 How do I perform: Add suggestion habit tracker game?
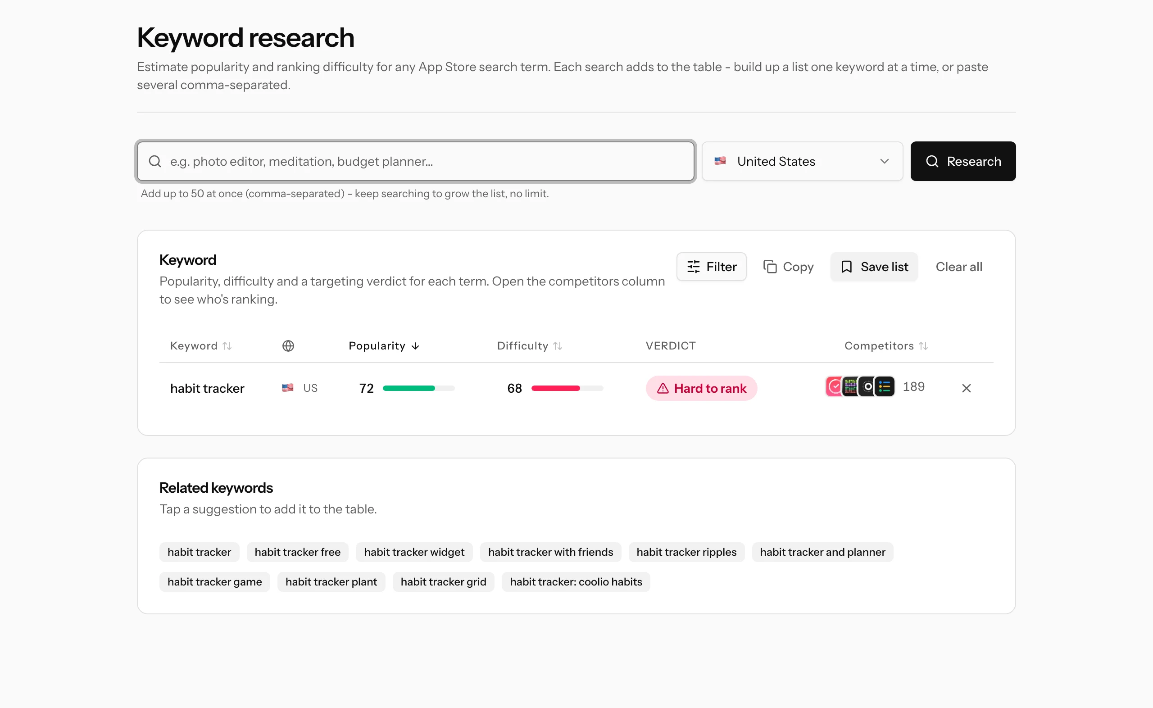214,581
